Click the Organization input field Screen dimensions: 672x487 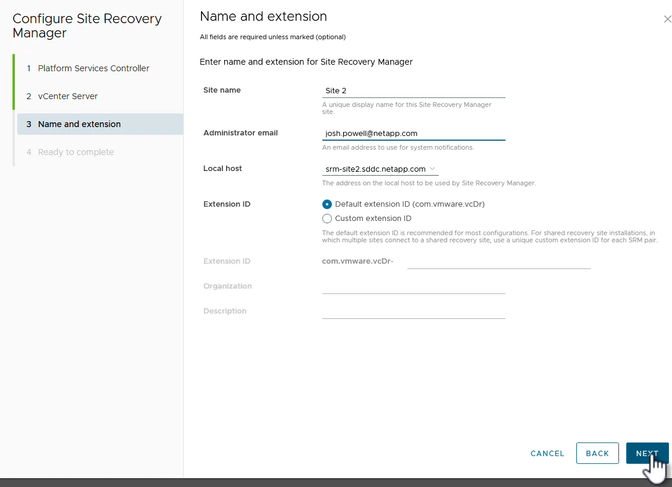[413, 287]
